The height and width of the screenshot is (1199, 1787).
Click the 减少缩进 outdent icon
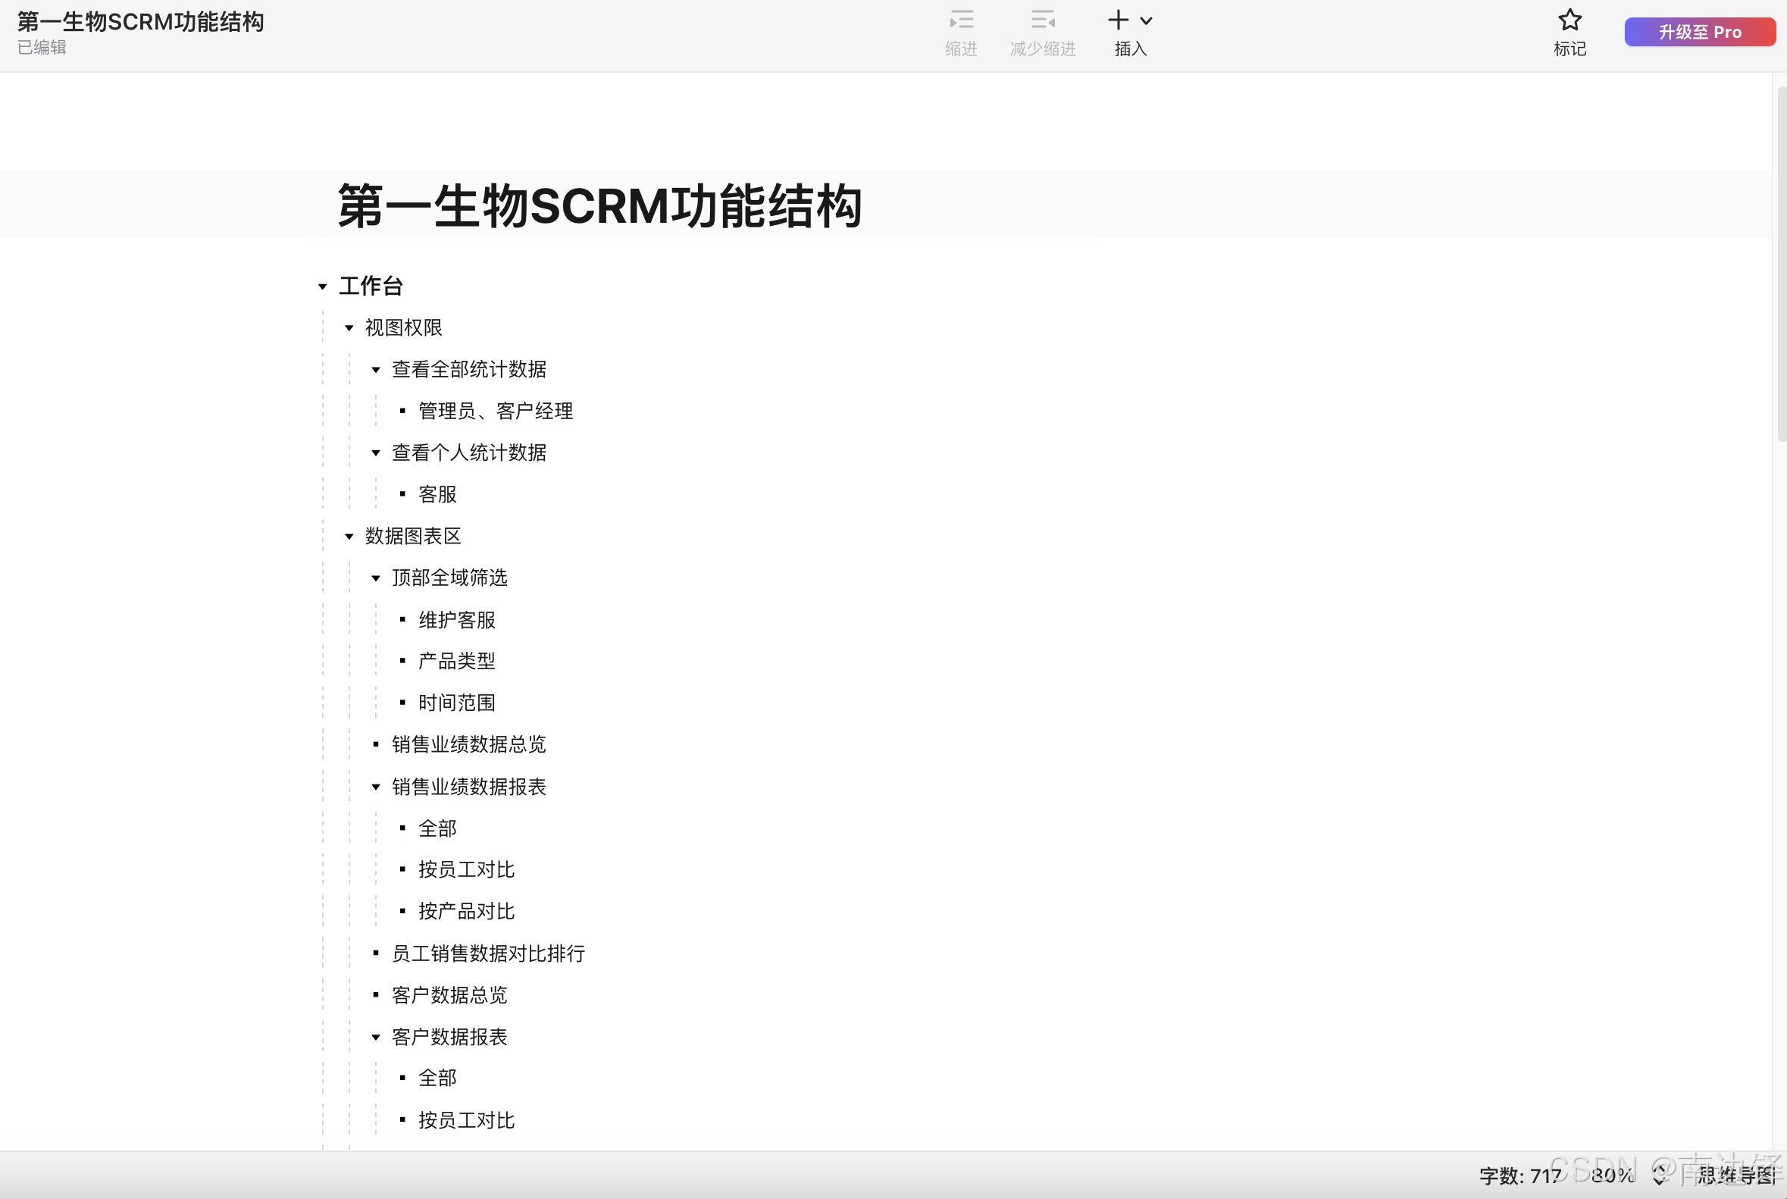click(x=1042, y=20)
